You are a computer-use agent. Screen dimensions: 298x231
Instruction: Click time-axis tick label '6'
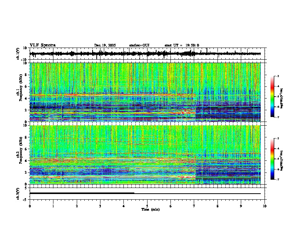[x=170, y=206]
